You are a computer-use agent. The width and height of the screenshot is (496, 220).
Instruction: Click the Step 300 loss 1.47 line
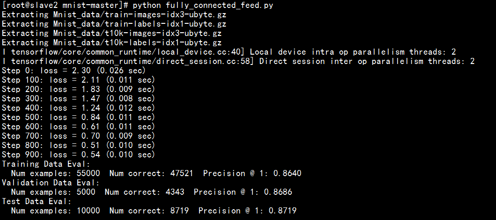coord(78,99)
